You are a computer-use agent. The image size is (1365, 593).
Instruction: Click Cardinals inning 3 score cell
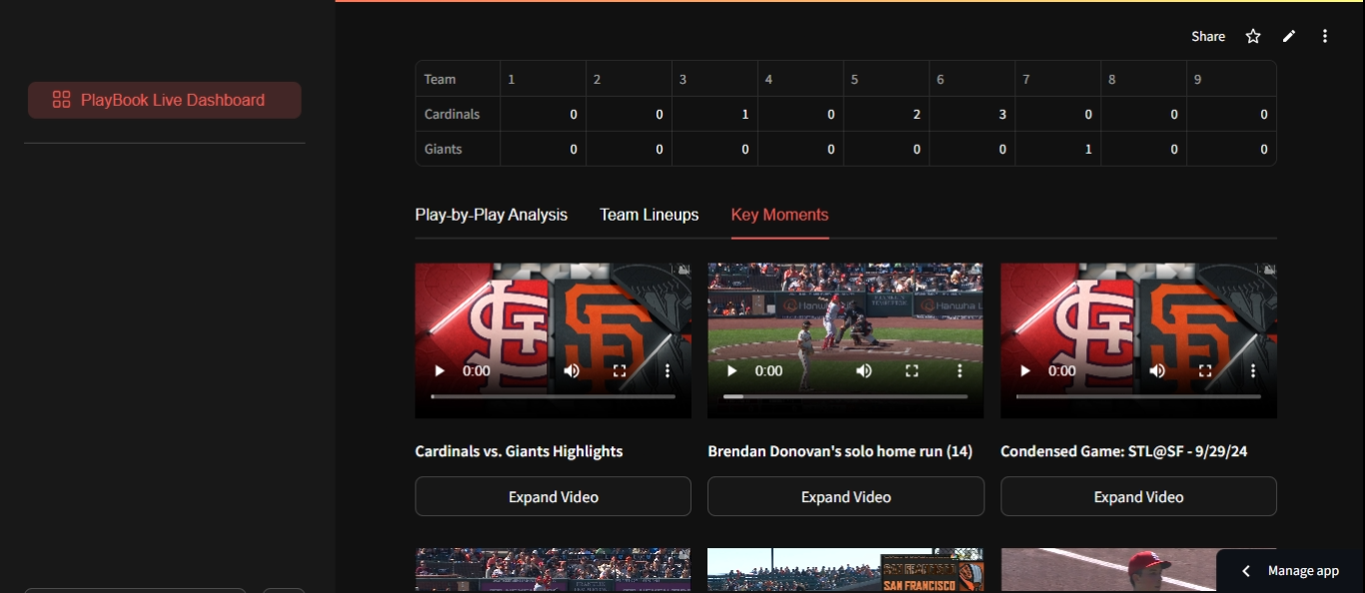coord(714,114)
